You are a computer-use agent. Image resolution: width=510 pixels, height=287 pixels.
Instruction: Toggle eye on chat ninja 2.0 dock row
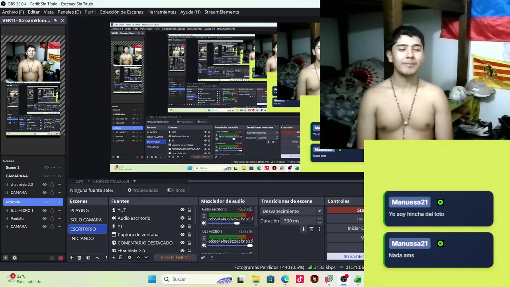(x=45, y=185)
